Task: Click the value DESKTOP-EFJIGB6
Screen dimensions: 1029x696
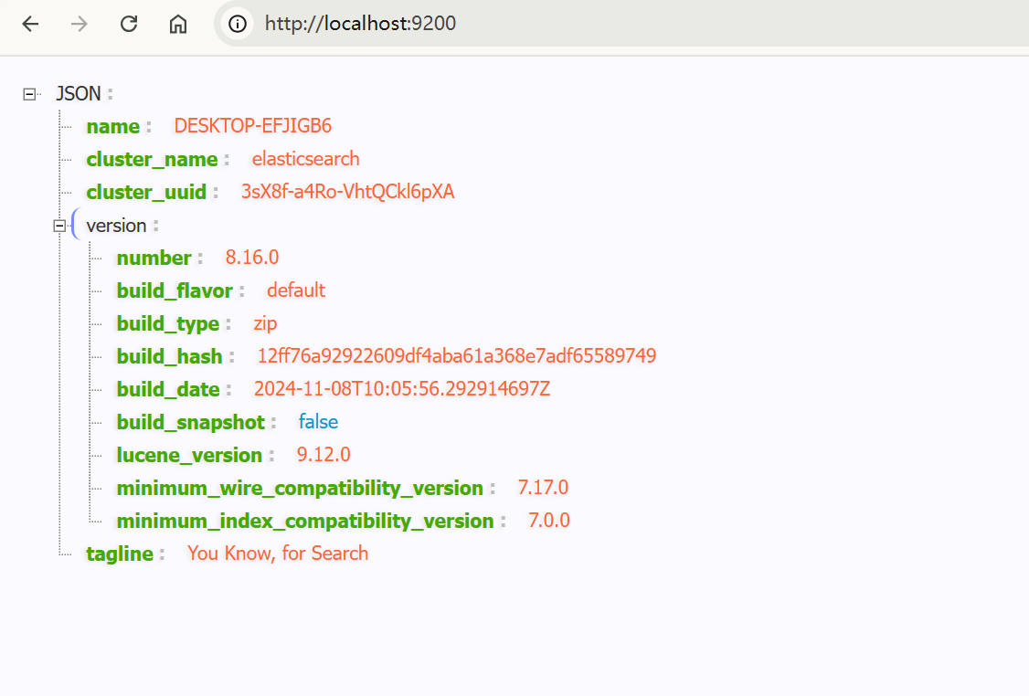Action: tap(252, 126)
